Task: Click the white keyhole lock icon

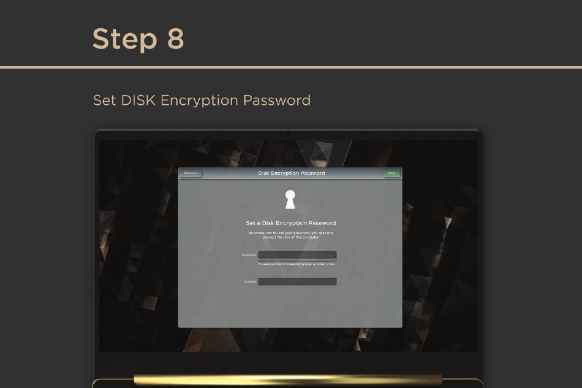Action: click(x=290, y=199)
